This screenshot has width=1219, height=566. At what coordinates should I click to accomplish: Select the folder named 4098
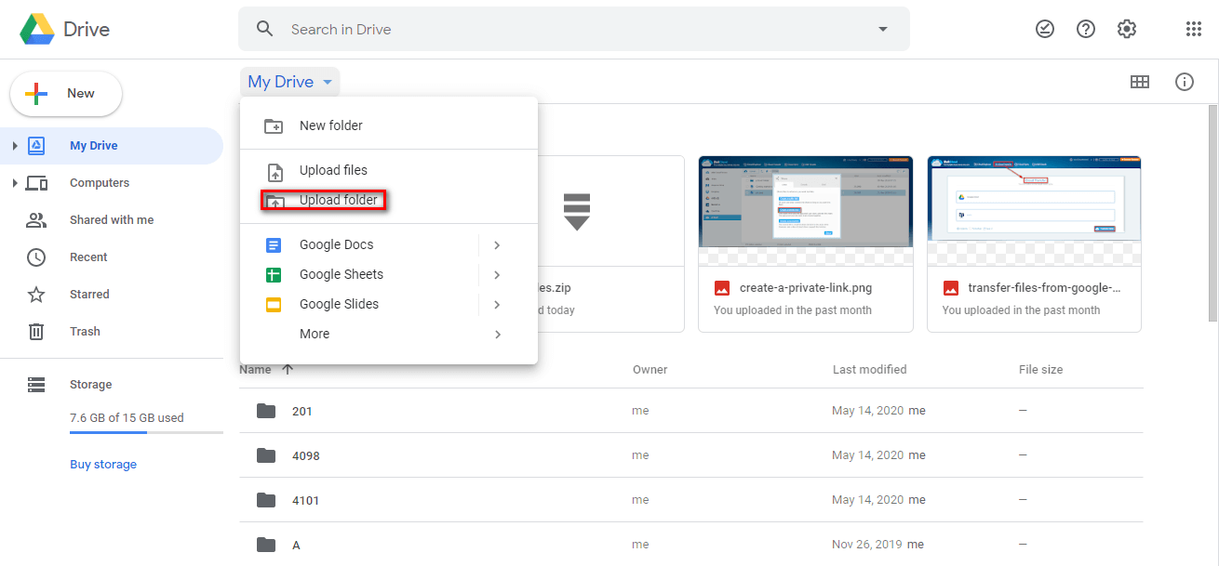point(690,455)
